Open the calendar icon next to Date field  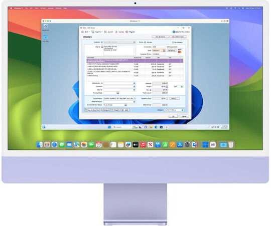point(164,51)
